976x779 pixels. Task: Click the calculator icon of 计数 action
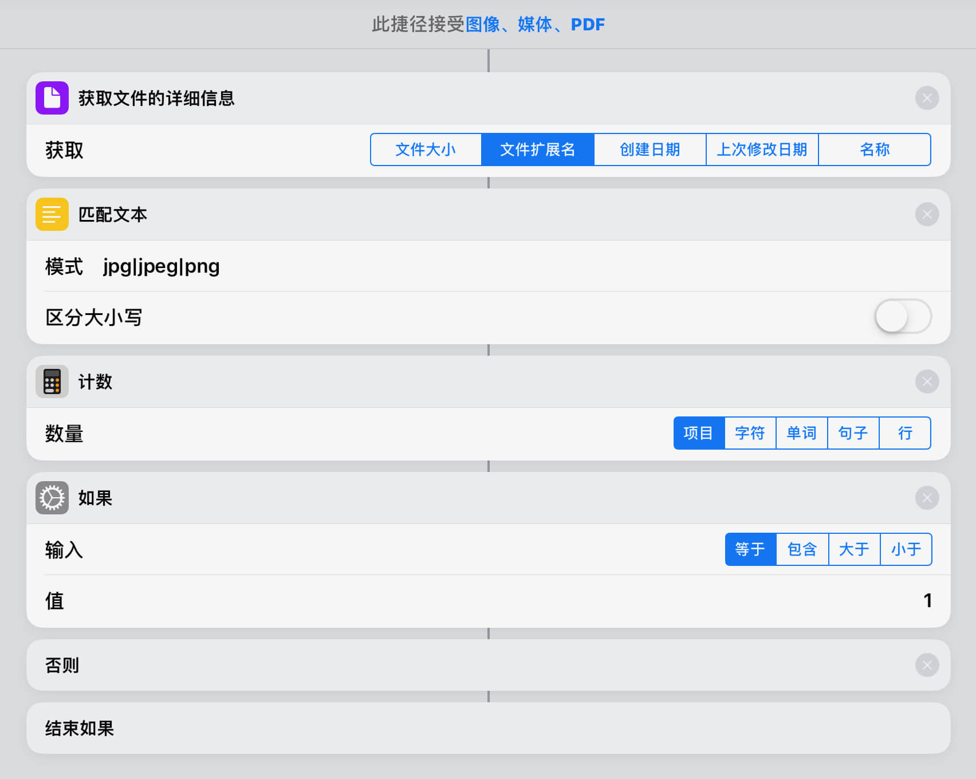(x=52, y=381)
